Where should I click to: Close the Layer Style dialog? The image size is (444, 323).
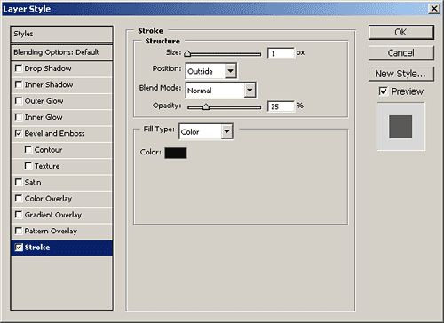434,9
